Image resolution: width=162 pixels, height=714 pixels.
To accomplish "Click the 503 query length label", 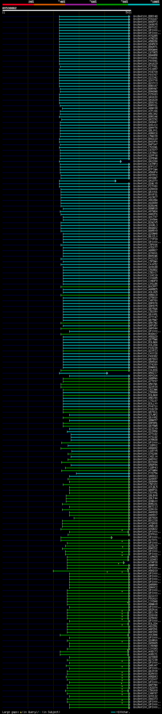I will (128, 12).
